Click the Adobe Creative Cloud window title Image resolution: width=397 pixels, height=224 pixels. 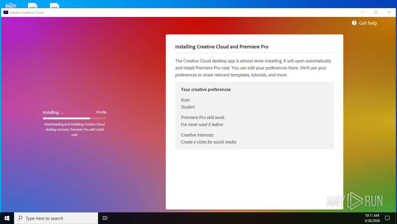pyautogui.click(x=27, y=13)
